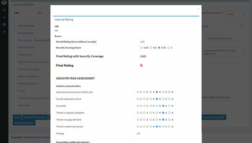Rate Growth potential/outlook as 3

151,99
